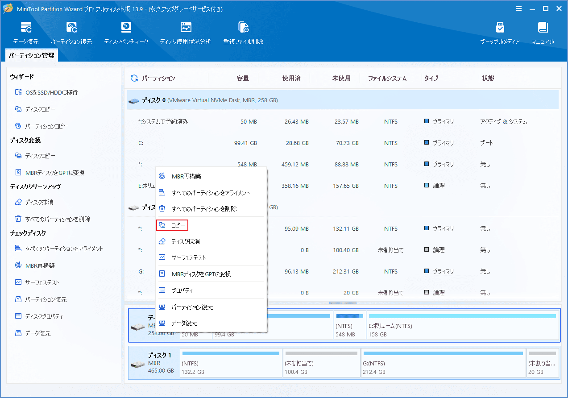Select the システムで予約済み partition row

click(x=343, y=121)
